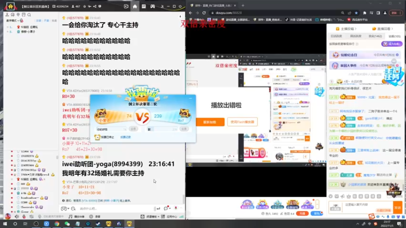
Task: Expand the live replay arrow on Douyu
Action: pos(392,29)
